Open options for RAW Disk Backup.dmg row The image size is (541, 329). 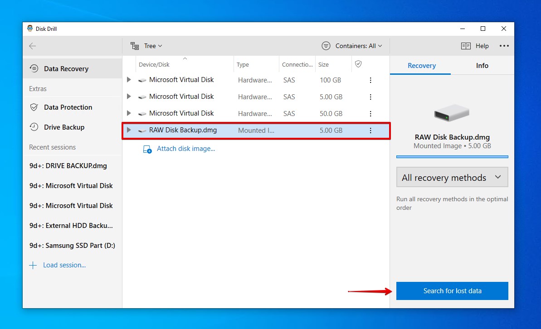pyautogui.click(x=370, y=131)
